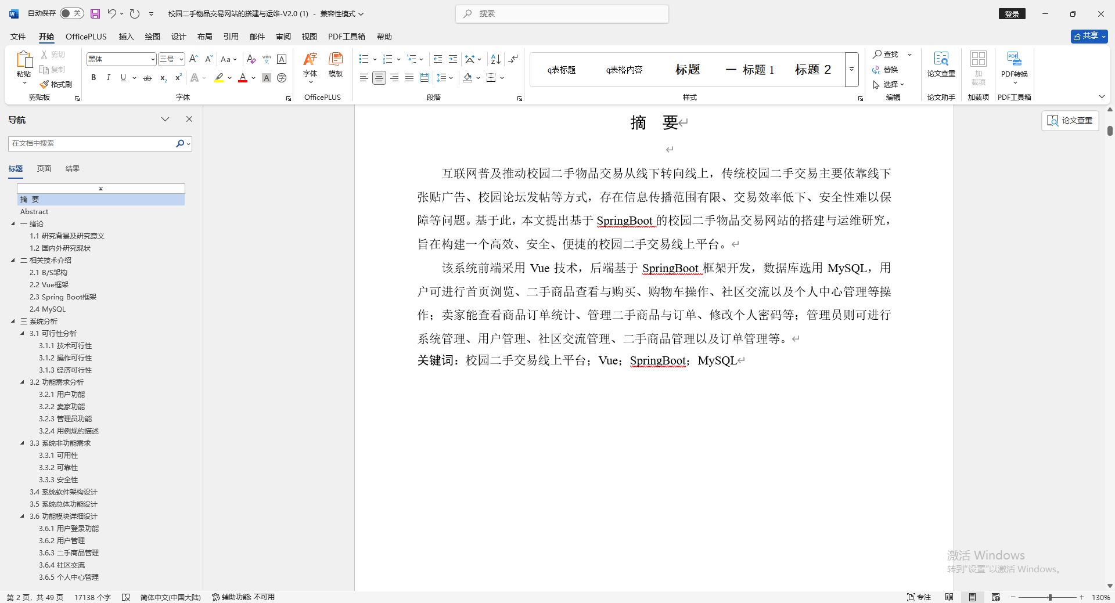The width and height of the screenshot is (1115, 603).
Task: Open the line spacing dropdown
Action: (x=445, y=77)
